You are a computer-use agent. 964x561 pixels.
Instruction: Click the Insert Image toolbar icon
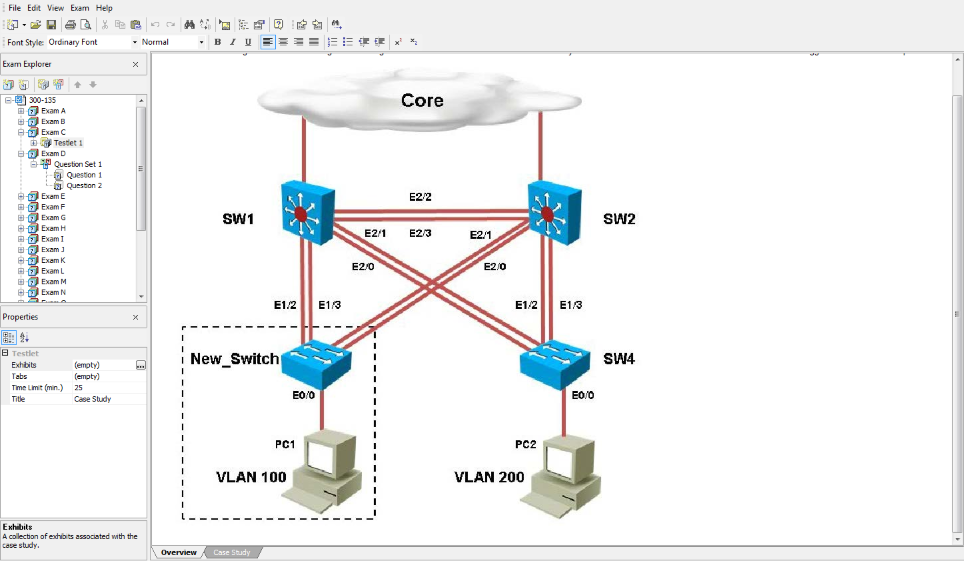click(224, 24)
